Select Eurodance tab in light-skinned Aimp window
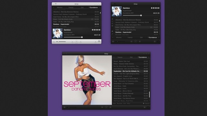 [93, 7]
